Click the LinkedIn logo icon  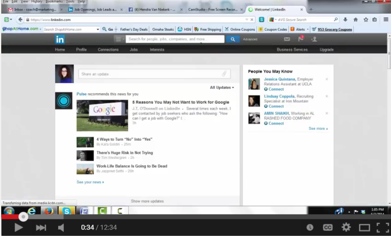click(60, 39)
